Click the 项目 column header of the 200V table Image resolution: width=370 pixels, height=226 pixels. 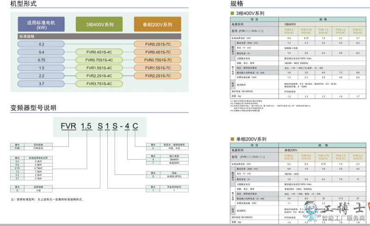point(254,145)
